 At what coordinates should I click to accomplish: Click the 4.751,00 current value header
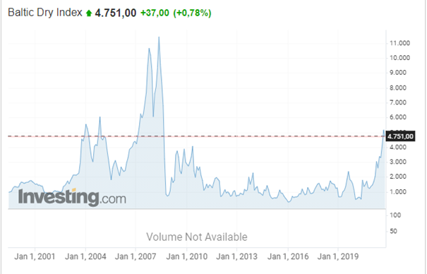click(116, 13)
